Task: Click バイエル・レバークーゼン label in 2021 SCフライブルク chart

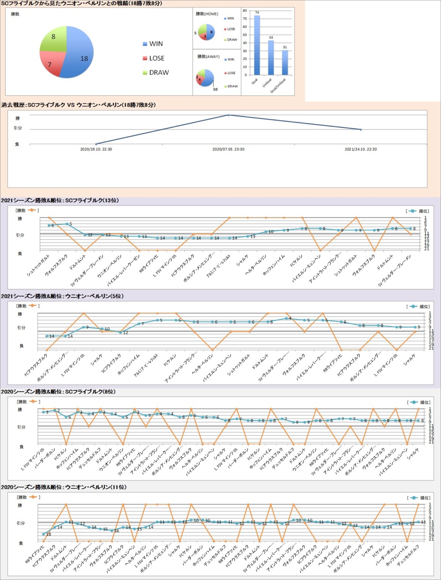Action: tap(123, 270)
